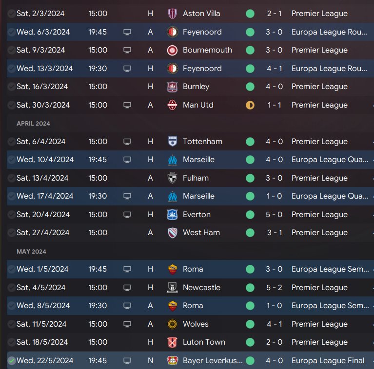Image resolution: width=374 pixels, height=369 pixels.
Task: Click the Wolves club badge
Action: 172,324
